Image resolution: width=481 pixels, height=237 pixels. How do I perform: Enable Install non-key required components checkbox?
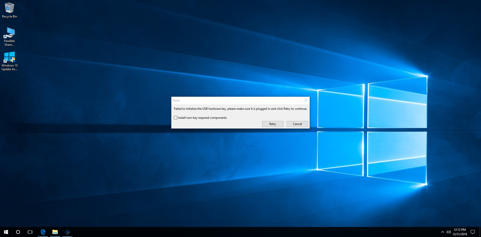(175, 118)
